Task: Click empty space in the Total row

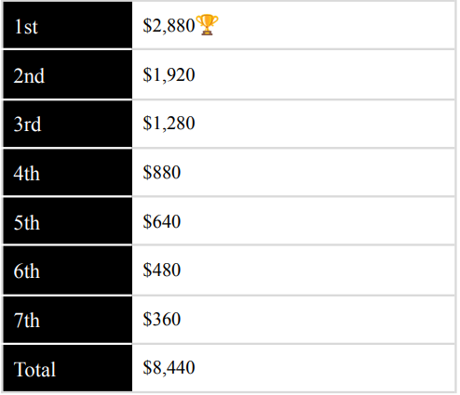Action: [x=323, y=368]
